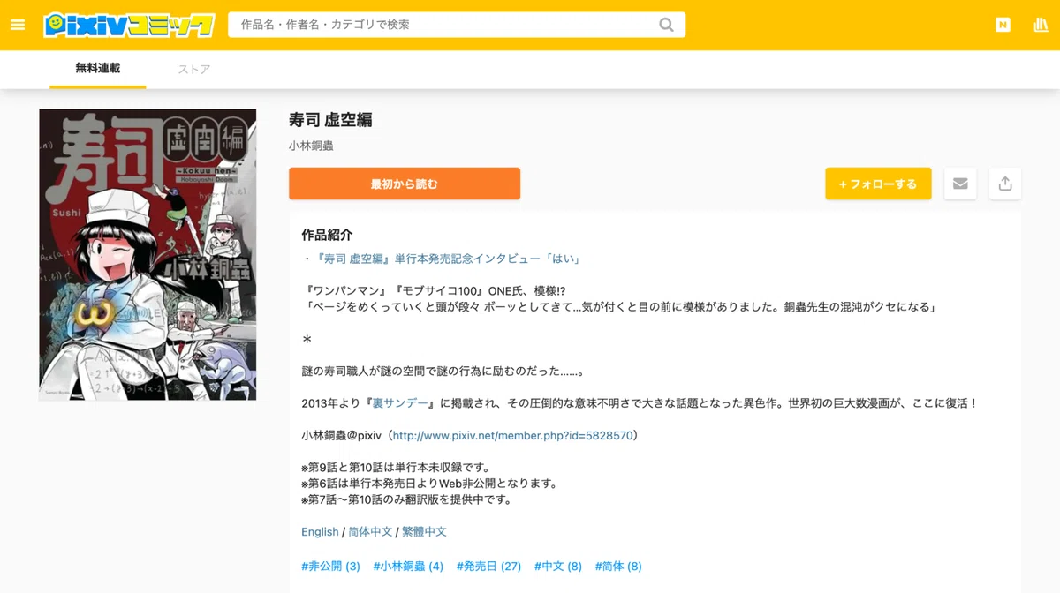The width and height of the screenshot is (1060, 593).
Task: Focus the search field for titles and authors
Action: coord(457,25)
